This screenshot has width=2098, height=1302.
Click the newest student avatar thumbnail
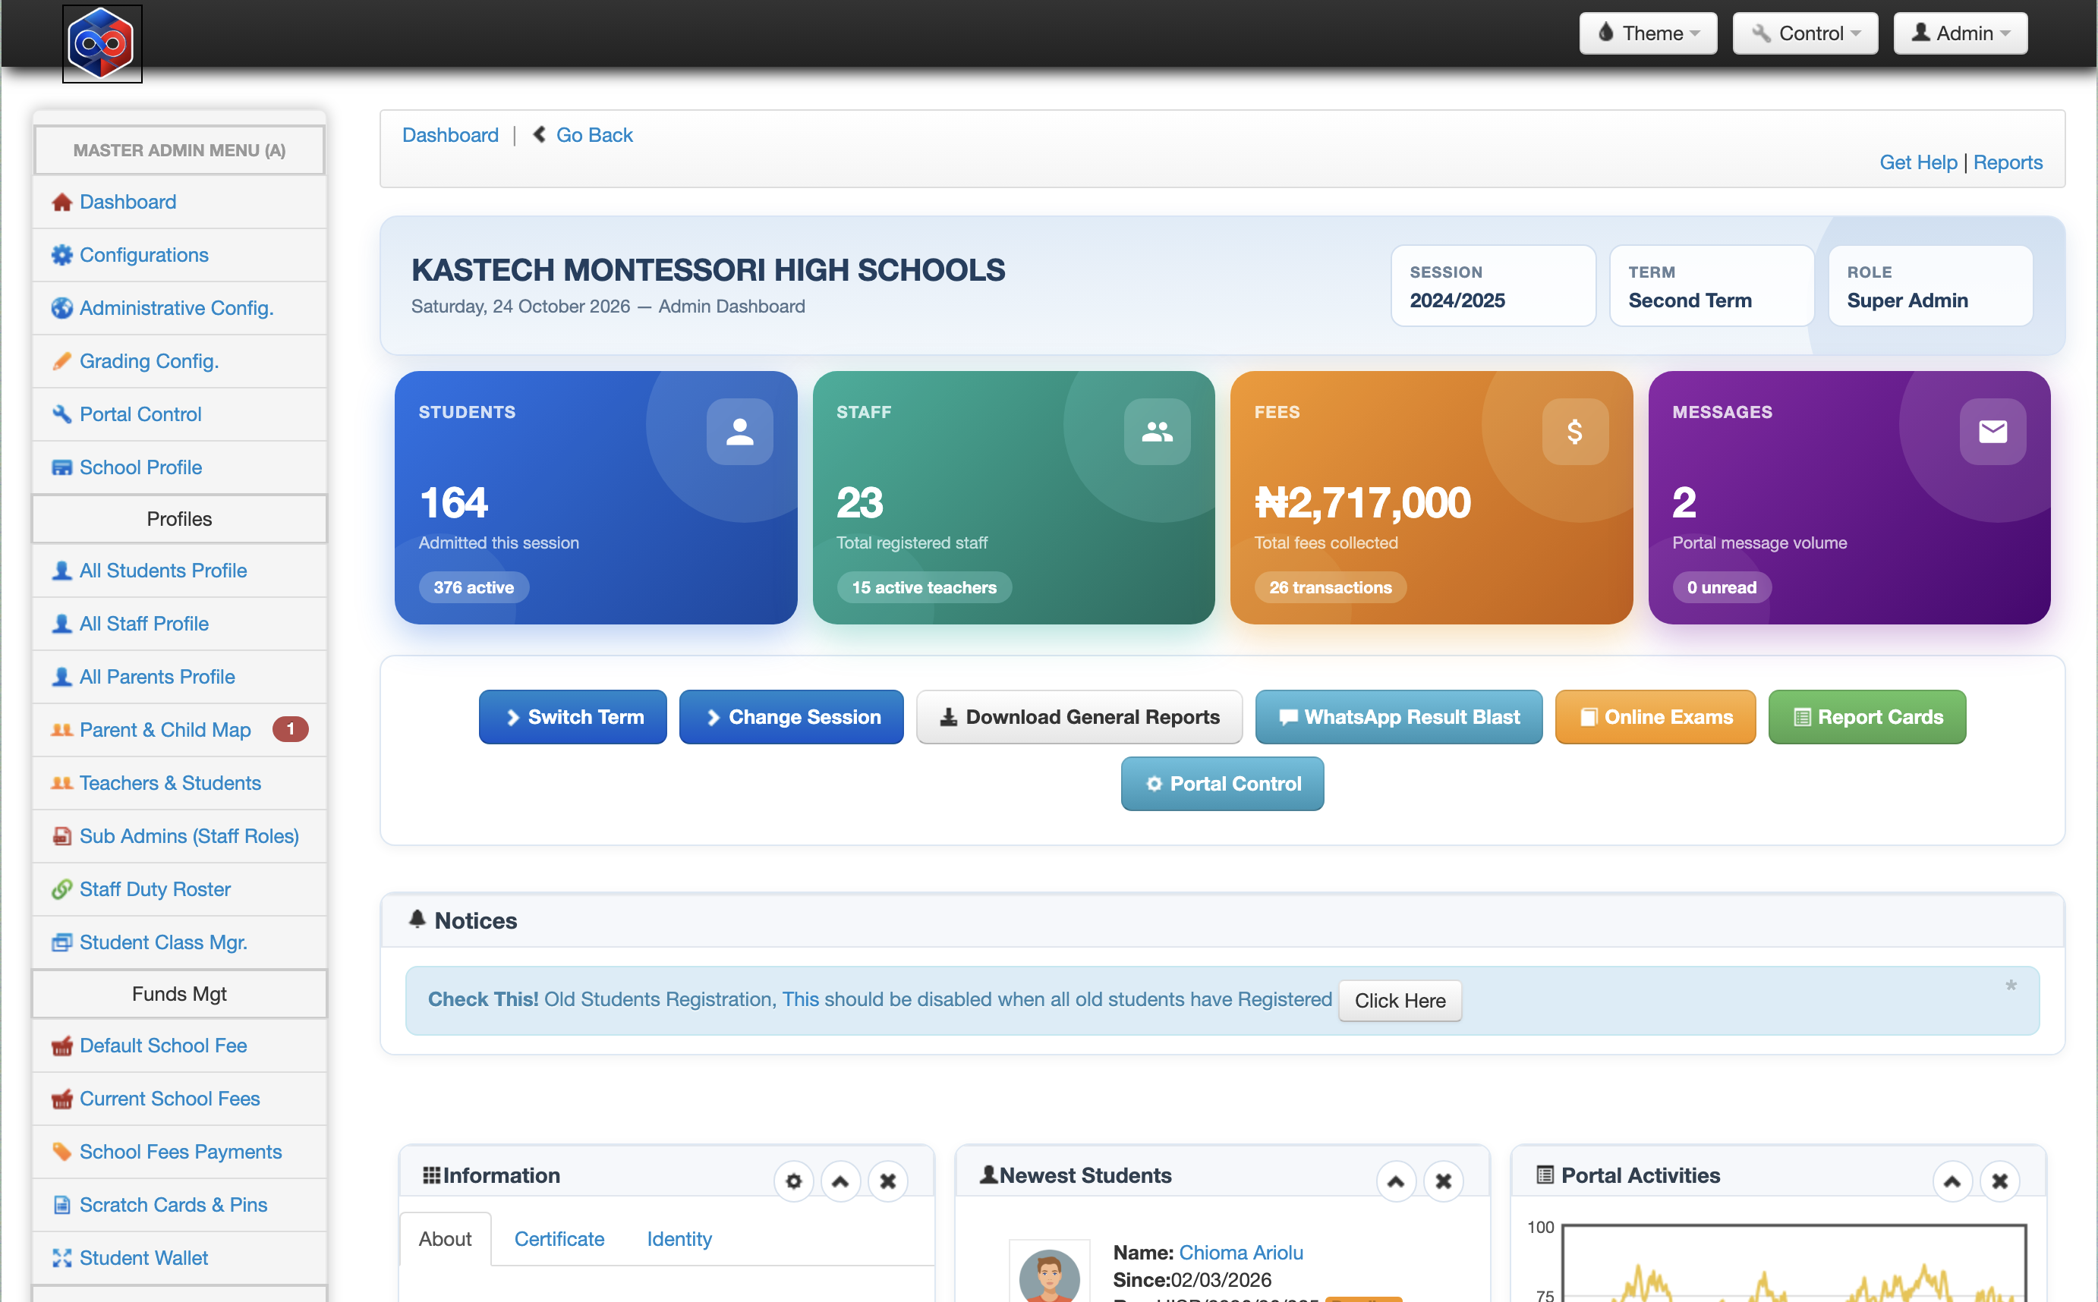1049,1272
